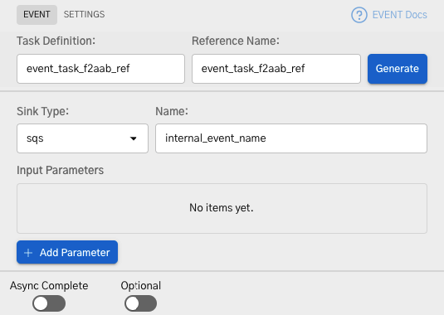Enable the Optional switch
The image size is (444, 315).
click(x=141, y=303)
